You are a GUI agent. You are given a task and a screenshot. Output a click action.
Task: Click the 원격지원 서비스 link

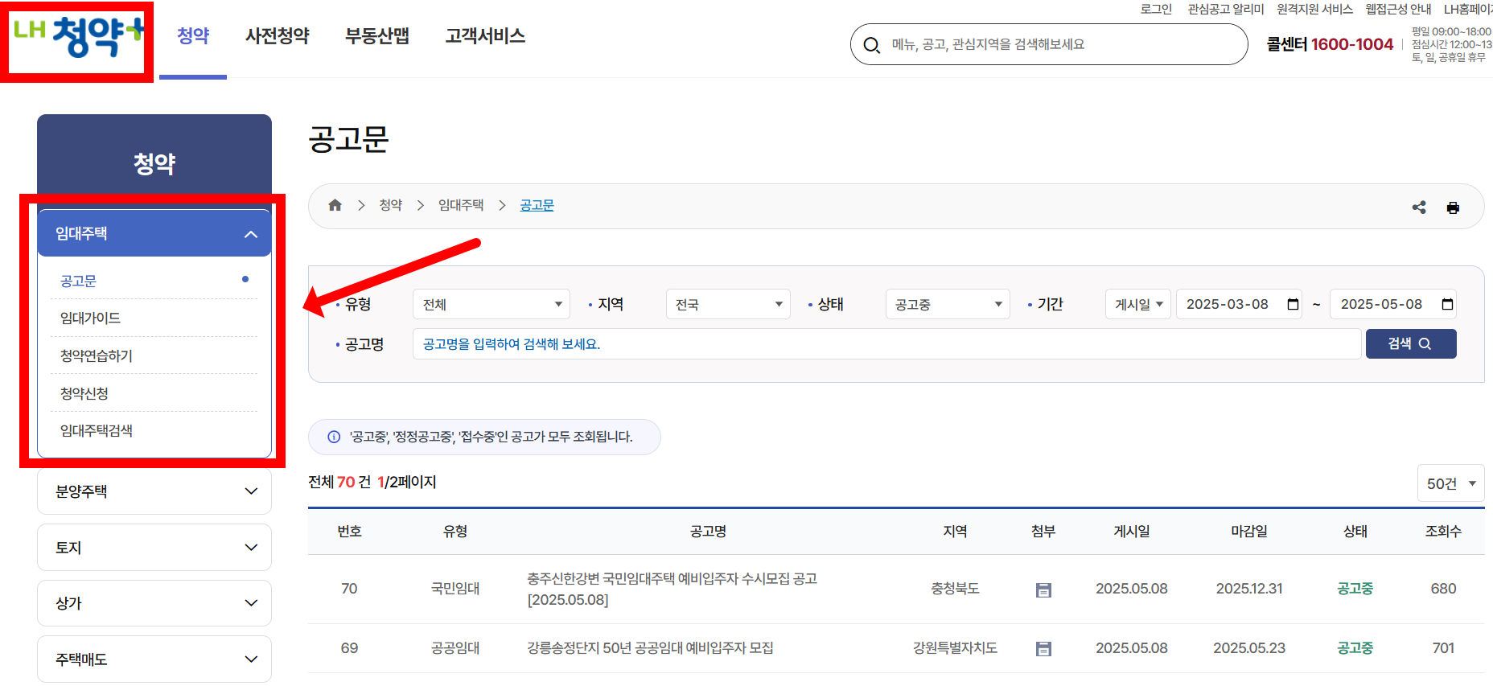pyautogui.click(x=1314, y=9)
